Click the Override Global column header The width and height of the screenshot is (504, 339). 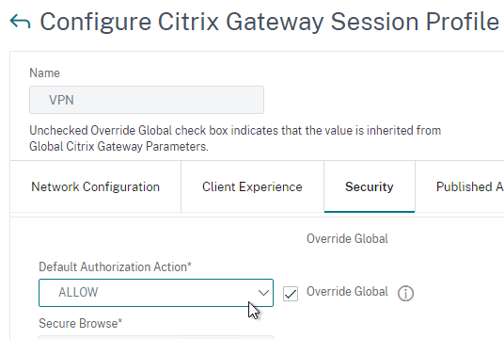point(347,239)
